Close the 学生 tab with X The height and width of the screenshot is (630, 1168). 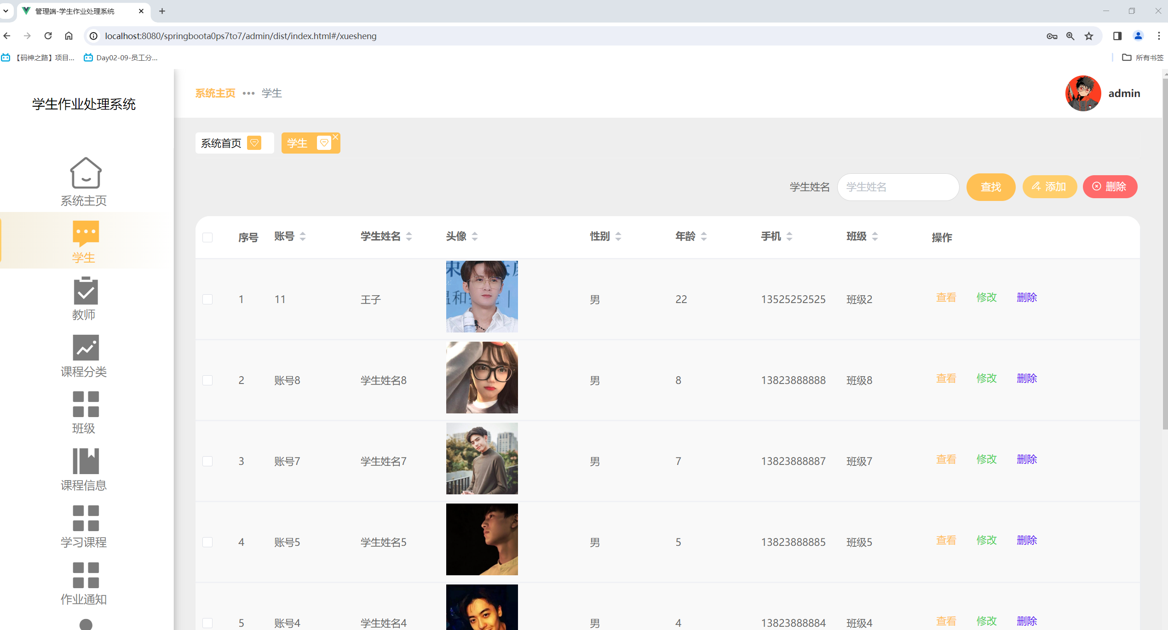click(336, 137)
